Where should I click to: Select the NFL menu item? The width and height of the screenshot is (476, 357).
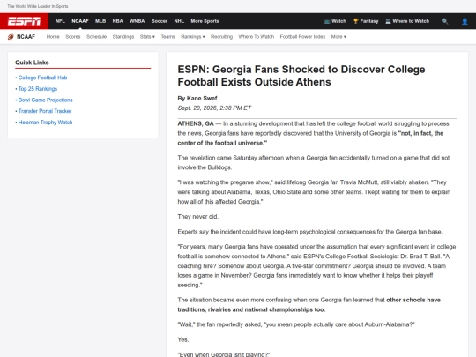tap(60, 21)
